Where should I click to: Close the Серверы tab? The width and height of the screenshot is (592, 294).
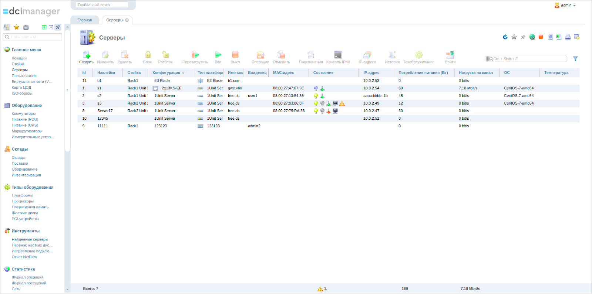(x=127, y=20)
